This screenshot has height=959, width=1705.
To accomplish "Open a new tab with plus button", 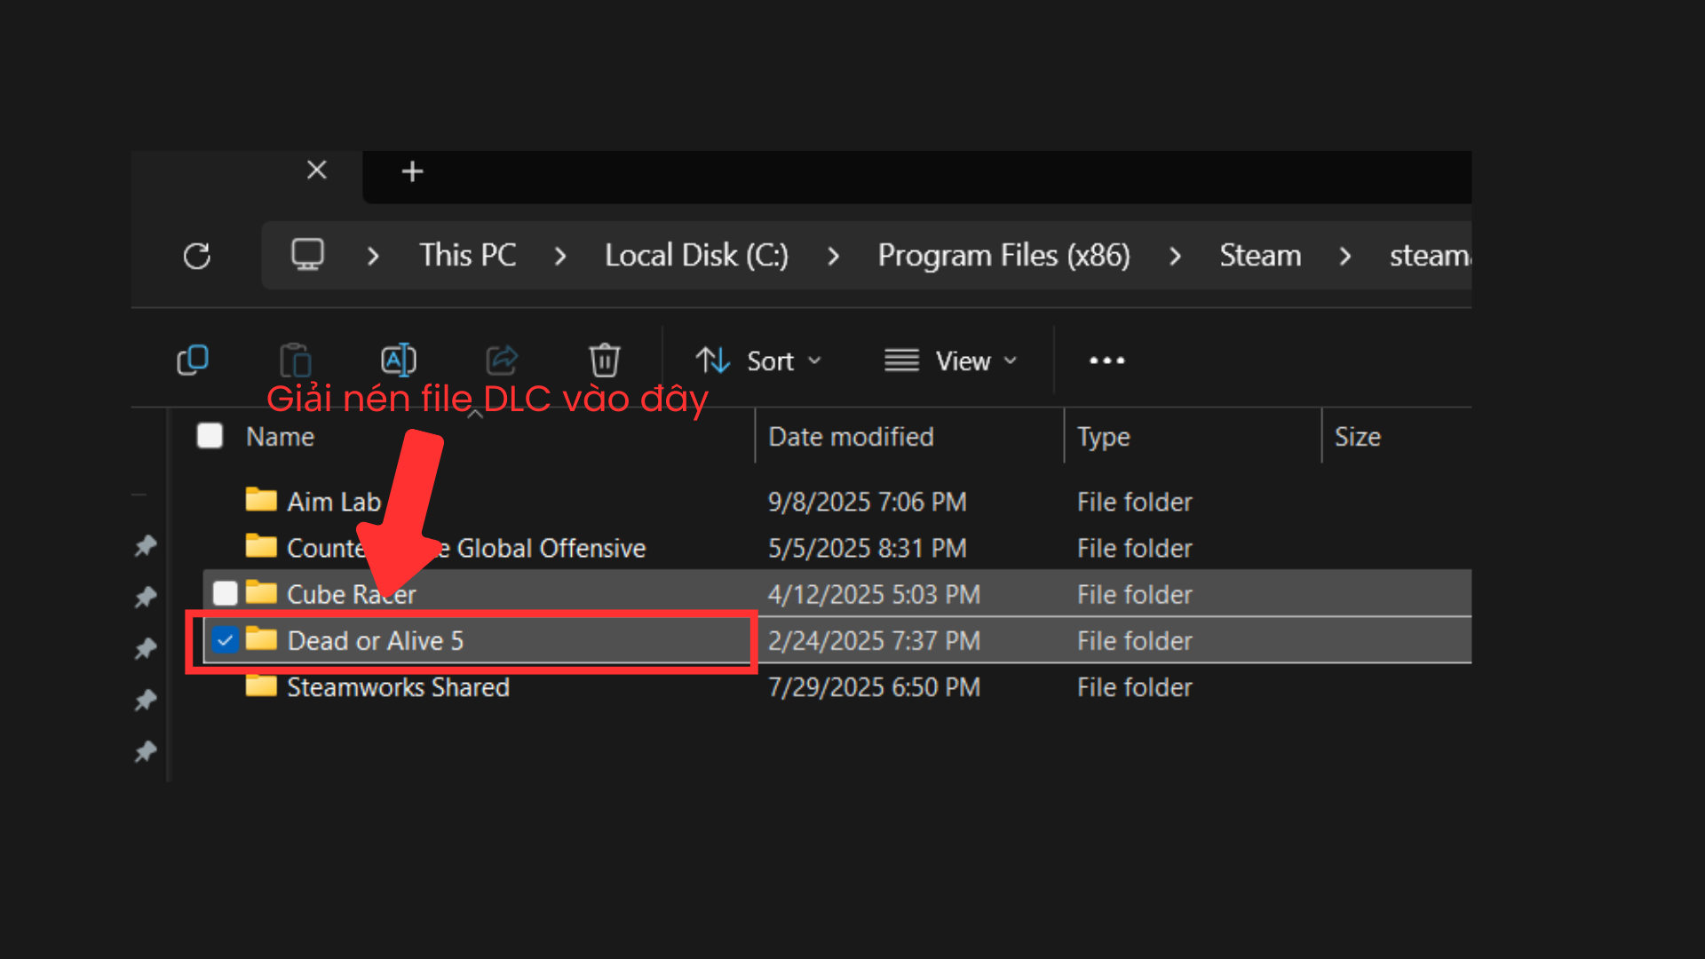I will (412, 171).
